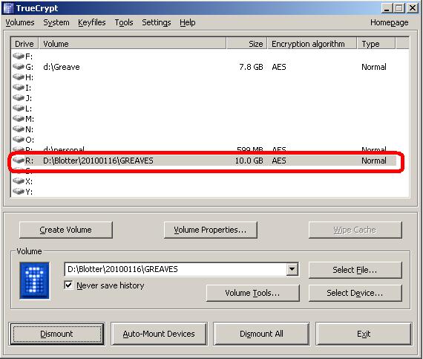Close the TrueCrypt window
Viewport: 423px width, 359px height.
413,8
